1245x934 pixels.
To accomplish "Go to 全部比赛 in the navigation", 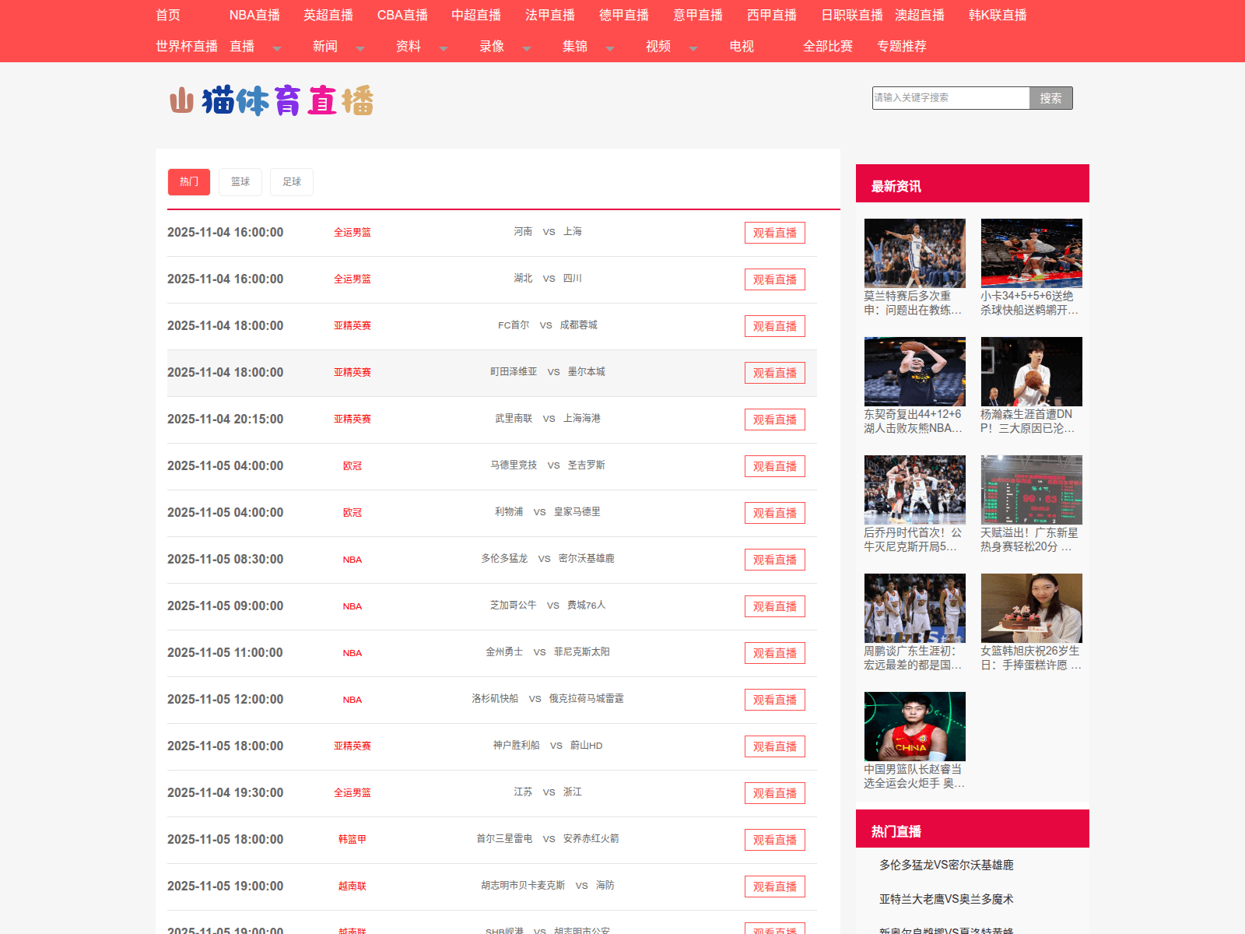I will pos(827,47).
